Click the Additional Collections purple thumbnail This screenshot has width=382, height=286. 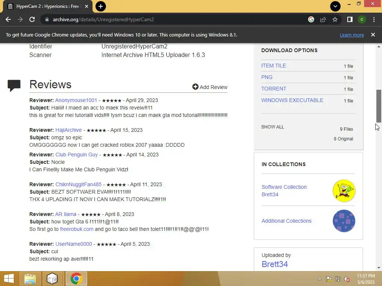click(x=344, y=221)
